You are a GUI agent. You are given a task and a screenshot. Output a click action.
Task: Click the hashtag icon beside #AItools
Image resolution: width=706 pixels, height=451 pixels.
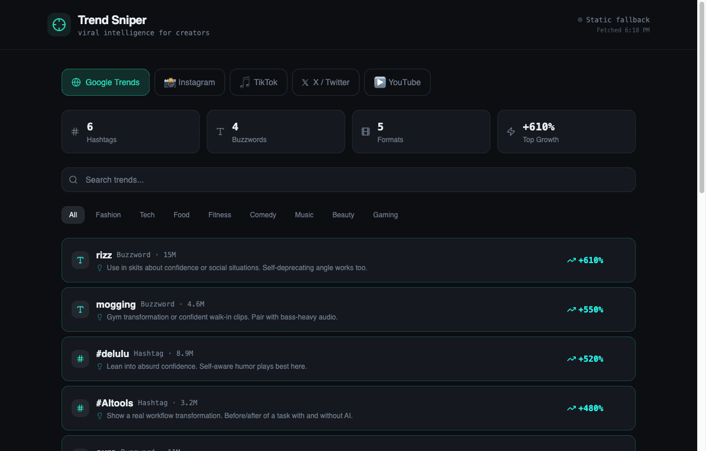[80, 408]
